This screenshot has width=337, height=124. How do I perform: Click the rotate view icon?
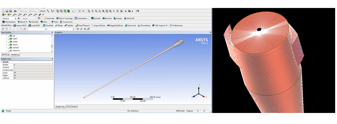click(89, 11)
